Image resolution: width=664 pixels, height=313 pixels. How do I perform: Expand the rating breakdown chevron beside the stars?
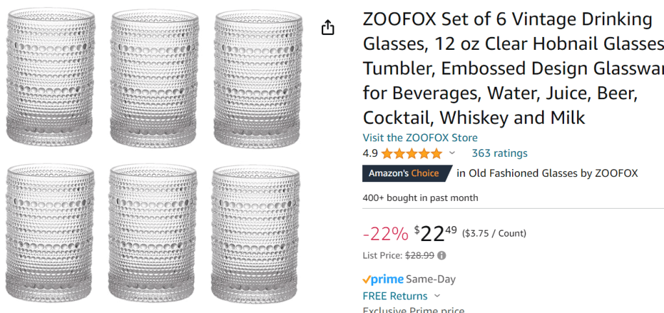point(452,154)
